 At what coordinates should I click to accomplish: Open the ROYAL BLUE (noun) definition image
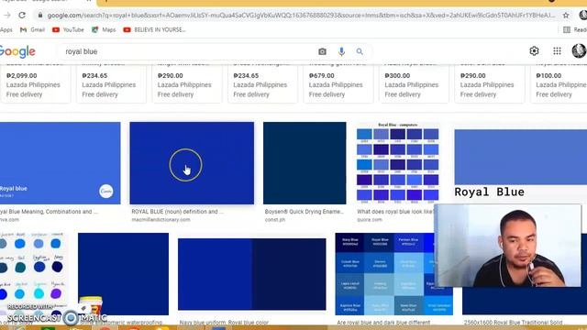(192, 163)
